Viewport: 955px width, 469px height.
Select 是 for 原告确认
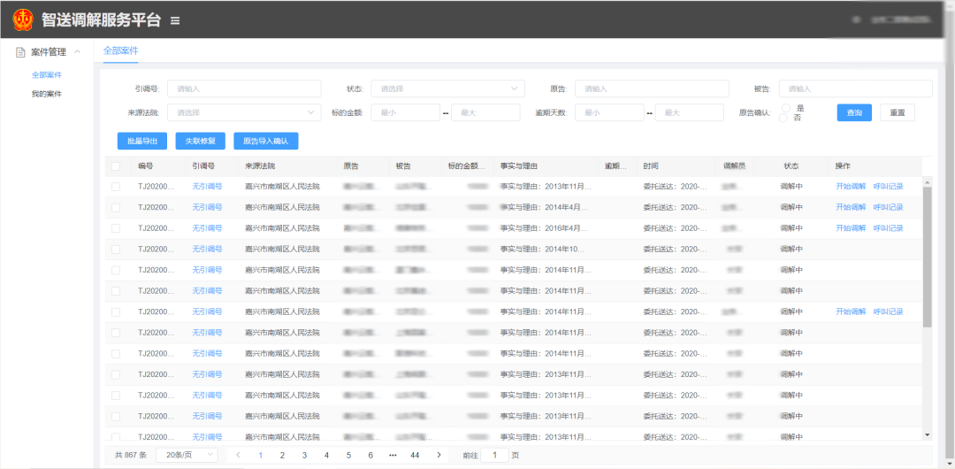[786, 108]
